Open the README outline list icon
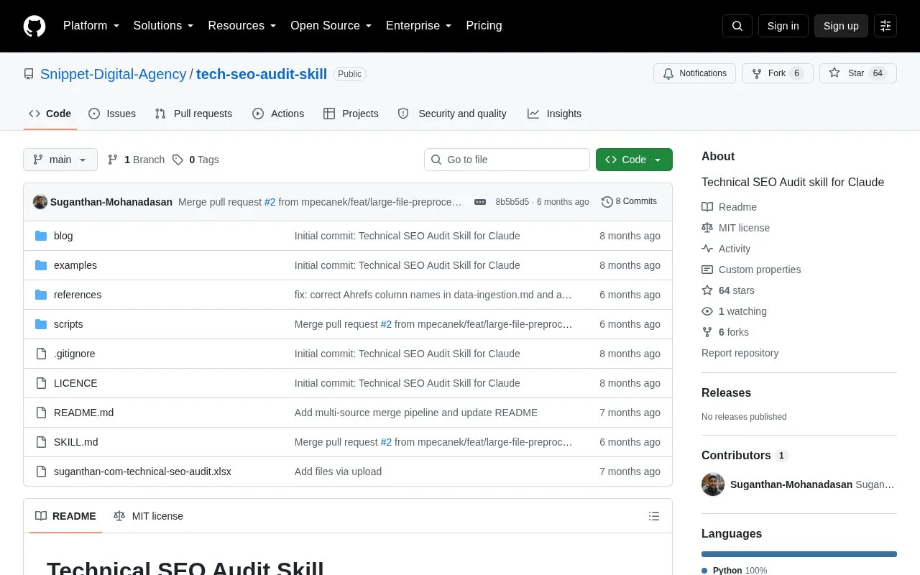The image size is (920, 575). pyautogui.click(x=654, y=516)
